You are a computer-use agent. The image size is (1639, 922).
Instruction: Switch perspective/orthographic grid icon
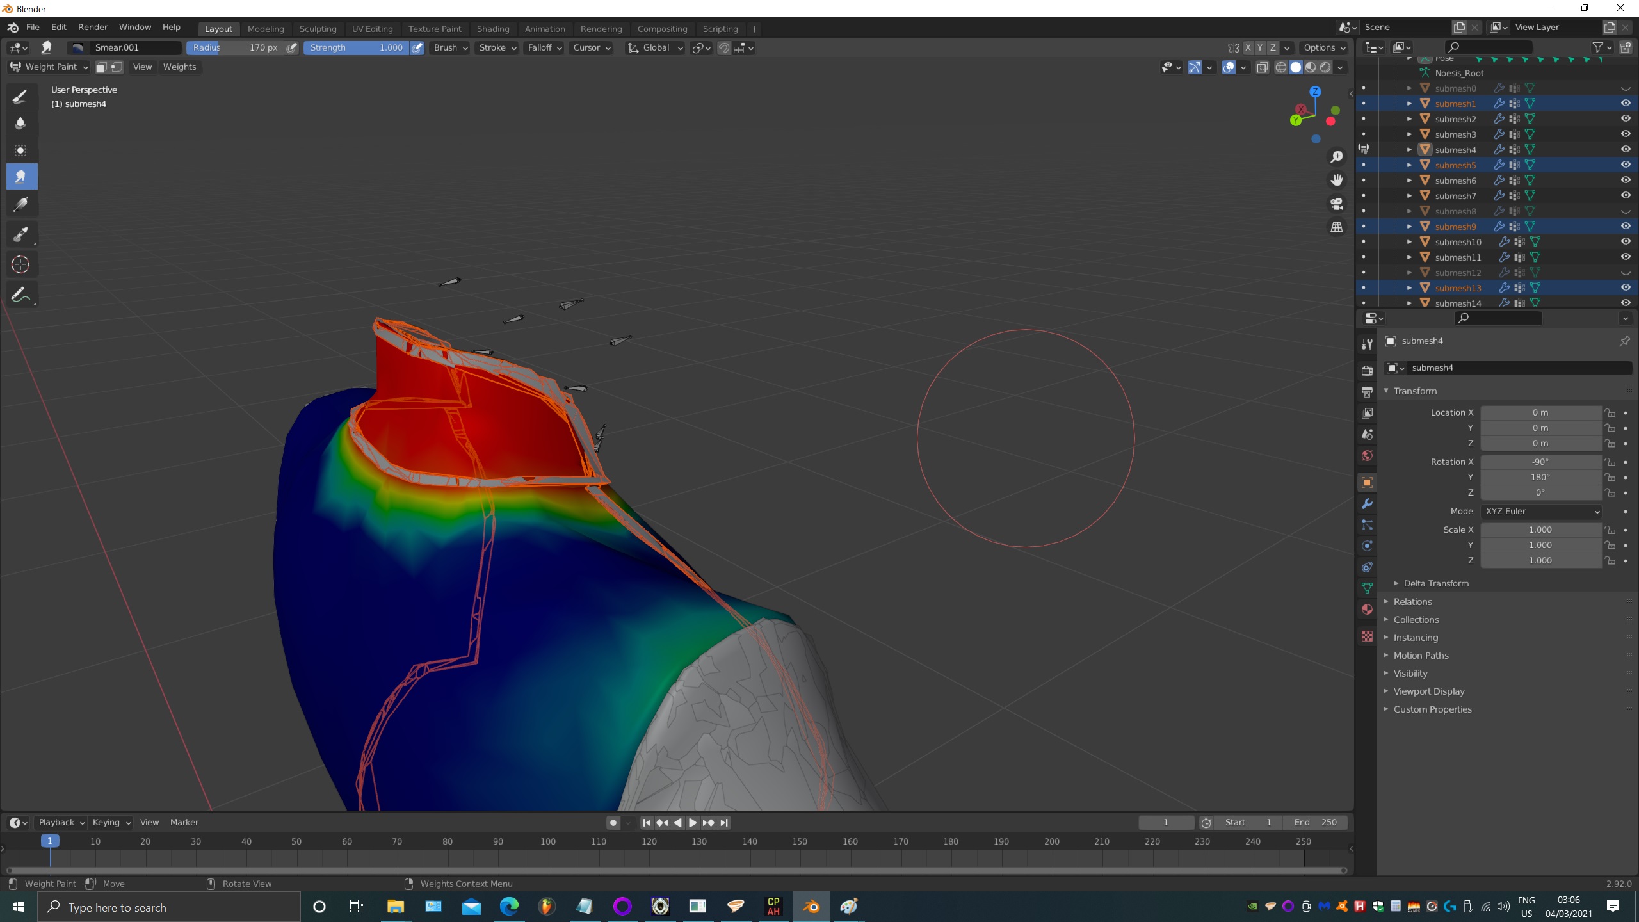pyautogui.click(x=1337, y=227)
